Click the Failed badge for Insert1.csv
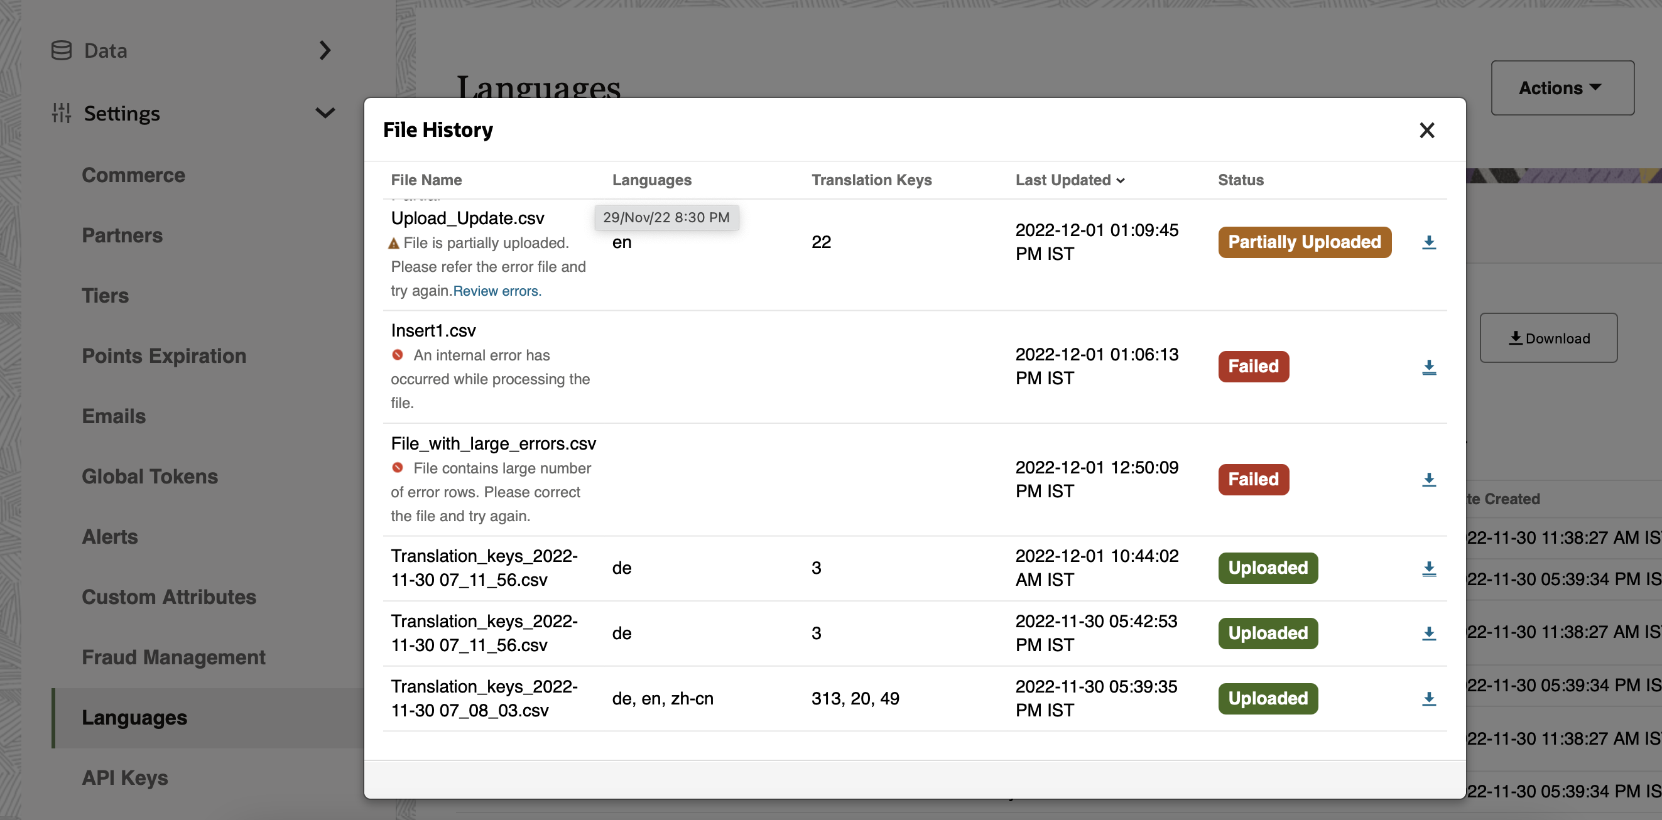 pyautogui.click(x=1253, y=367)
